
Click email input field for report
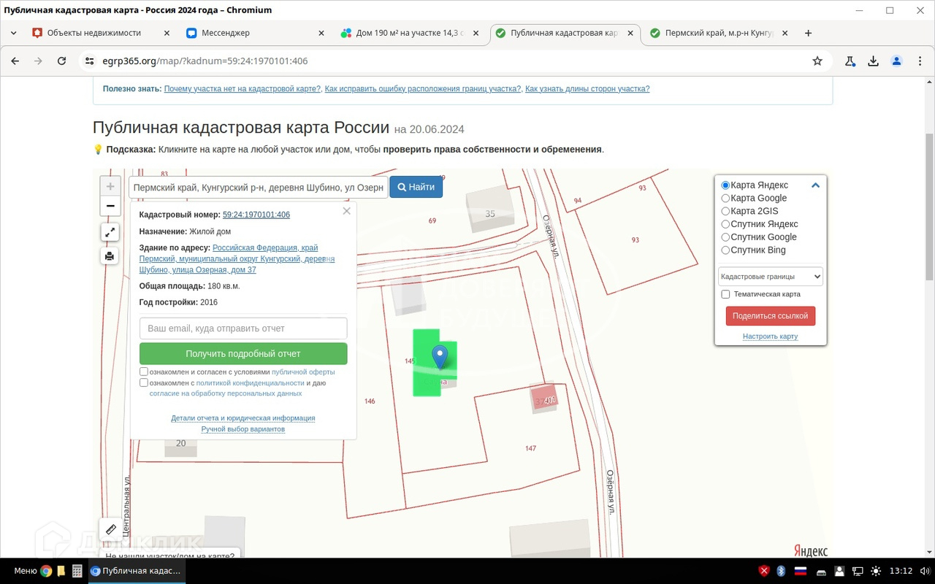[x=243, y=328]
